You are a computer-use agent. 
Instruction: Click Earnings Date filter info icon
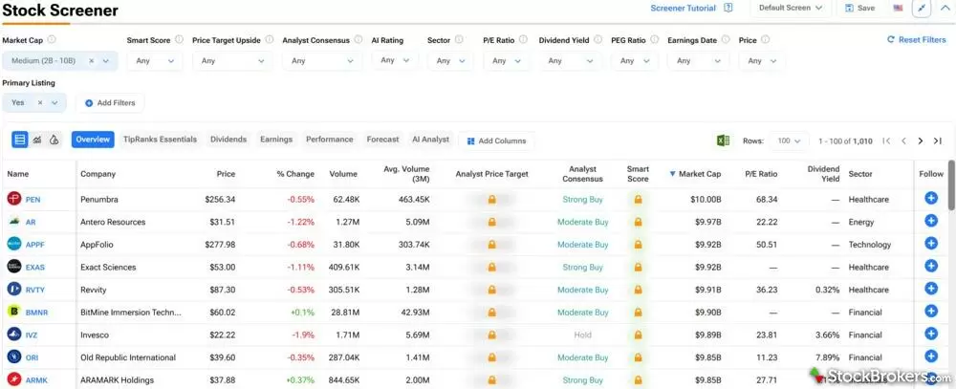click(726, 39)
